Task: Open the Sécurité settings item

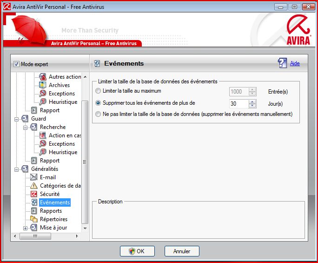Action: (x=50, y=194)
